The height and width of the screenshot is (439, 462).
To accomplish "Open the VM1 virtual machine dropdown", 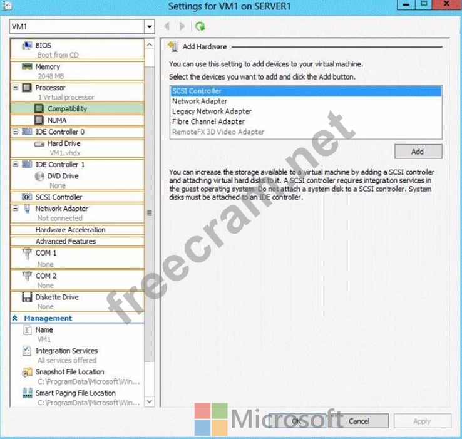I will [150, 27].
